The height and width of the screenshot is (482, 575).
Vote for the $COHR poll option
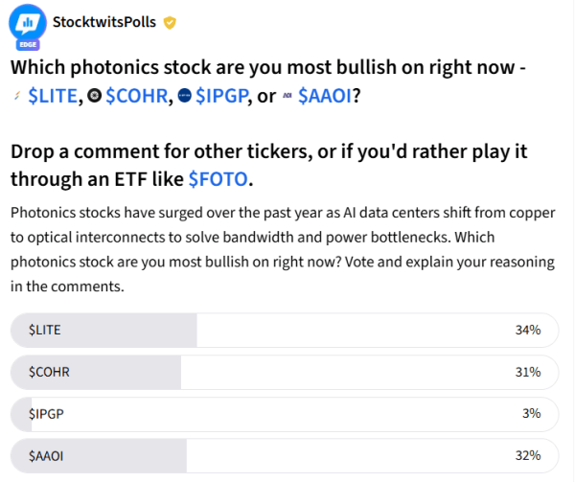coord(285,373)
